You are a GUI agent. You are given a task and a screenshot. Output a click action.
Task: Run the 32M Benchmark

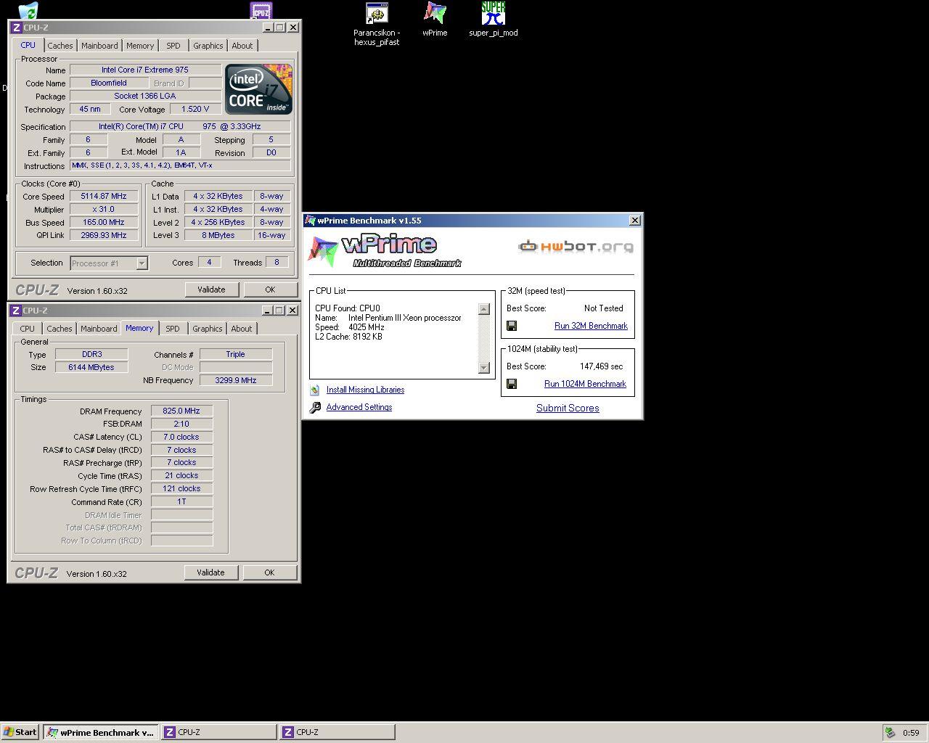coord(591,327)
